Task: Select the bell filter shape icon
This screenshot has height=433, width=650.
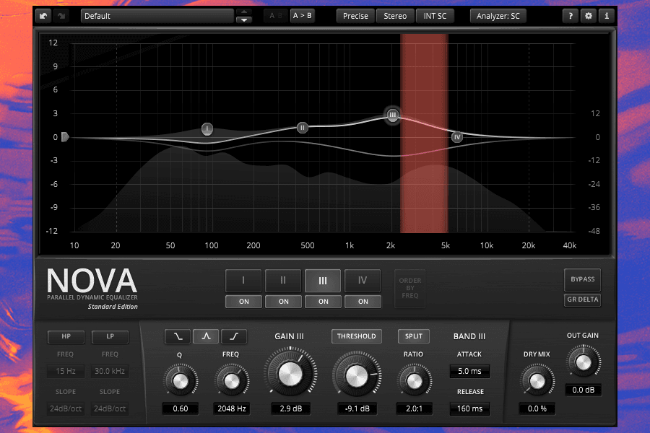Action: tap(206, 336)
